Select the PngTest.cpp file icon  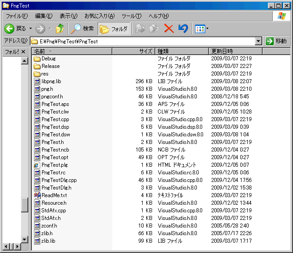(37, 119)
